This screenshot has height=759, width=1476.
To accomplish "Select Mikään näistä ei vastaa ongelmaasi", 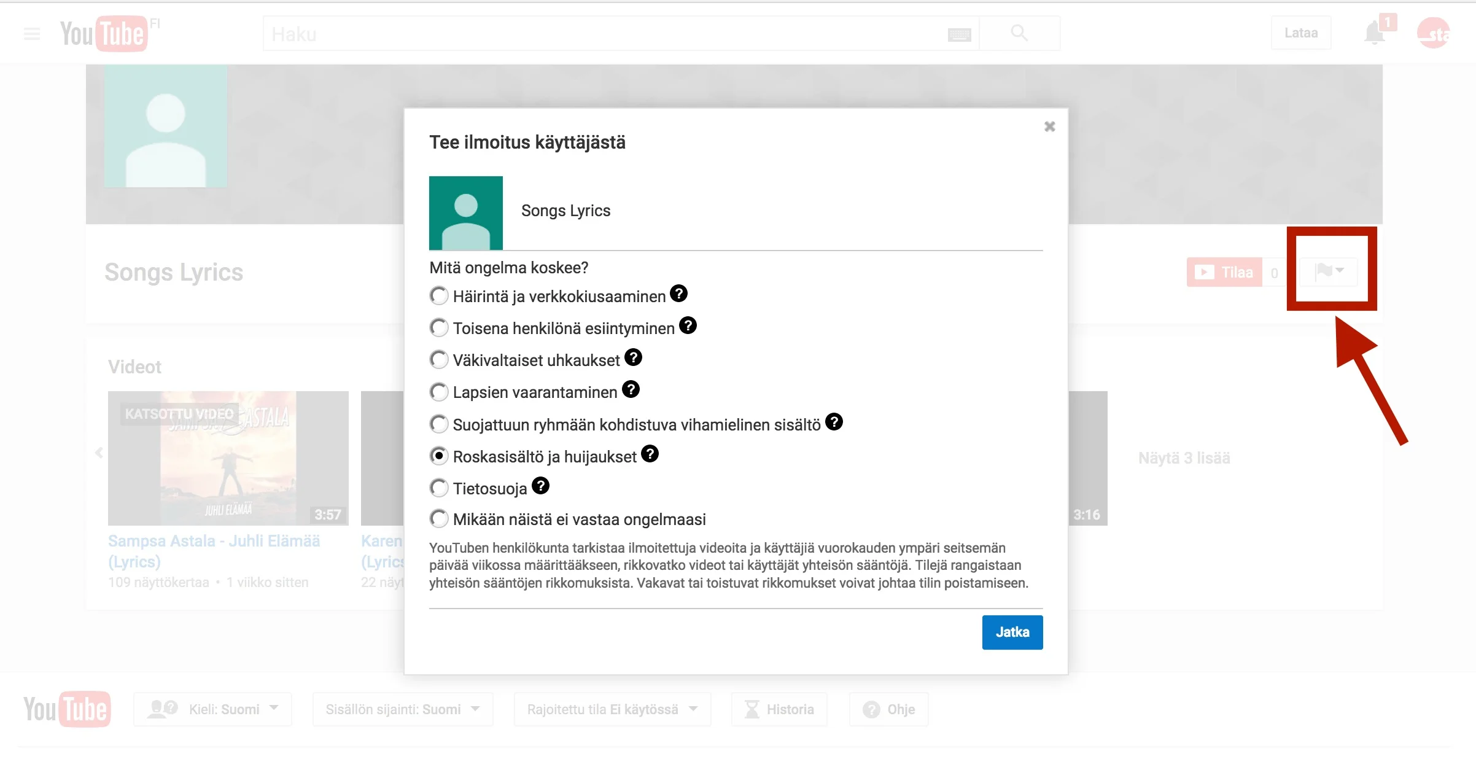I will pos(439,519).
